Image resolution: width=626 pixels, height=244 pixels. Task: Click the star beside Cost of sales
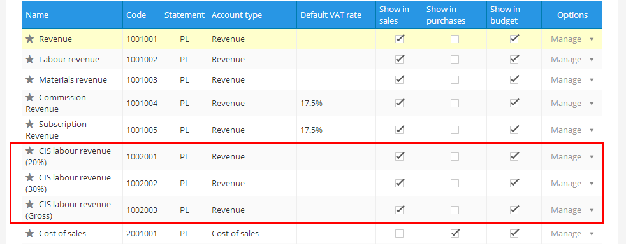tap(29, 233)
